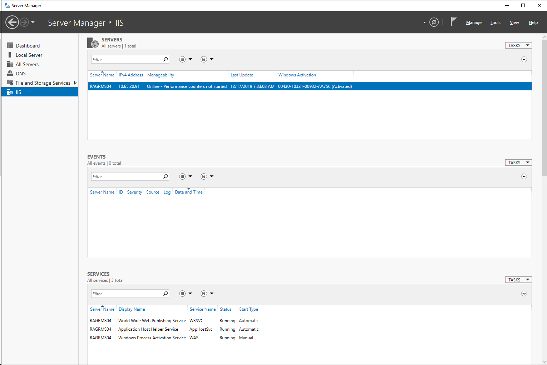The width and height of the screenshot is (547, 365).
Task: Click the forward navigation arrow
Action: pyautogui.click(x=24, y=22)
